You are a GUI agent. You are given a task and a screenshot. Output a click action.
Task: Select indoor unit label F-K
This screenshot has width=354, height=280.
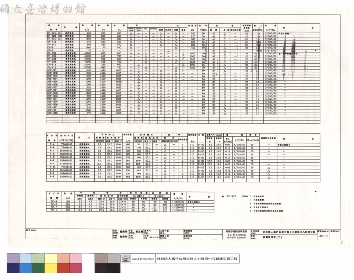click(x=52, y=177)
